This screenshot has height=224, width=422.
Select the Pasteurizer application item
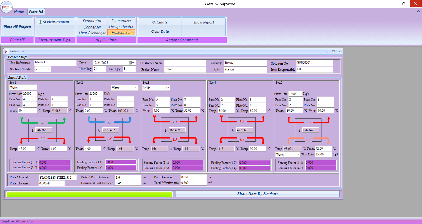[x=121, y=32]
